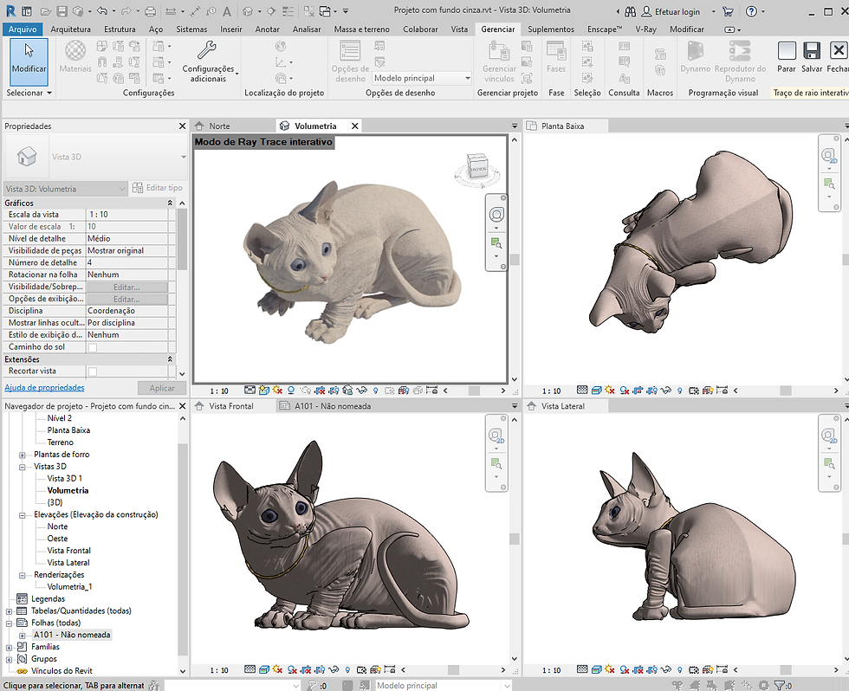Screen dimensions: 849x691
Task: Click Editar tipo button
Action: tap(158, 188)
